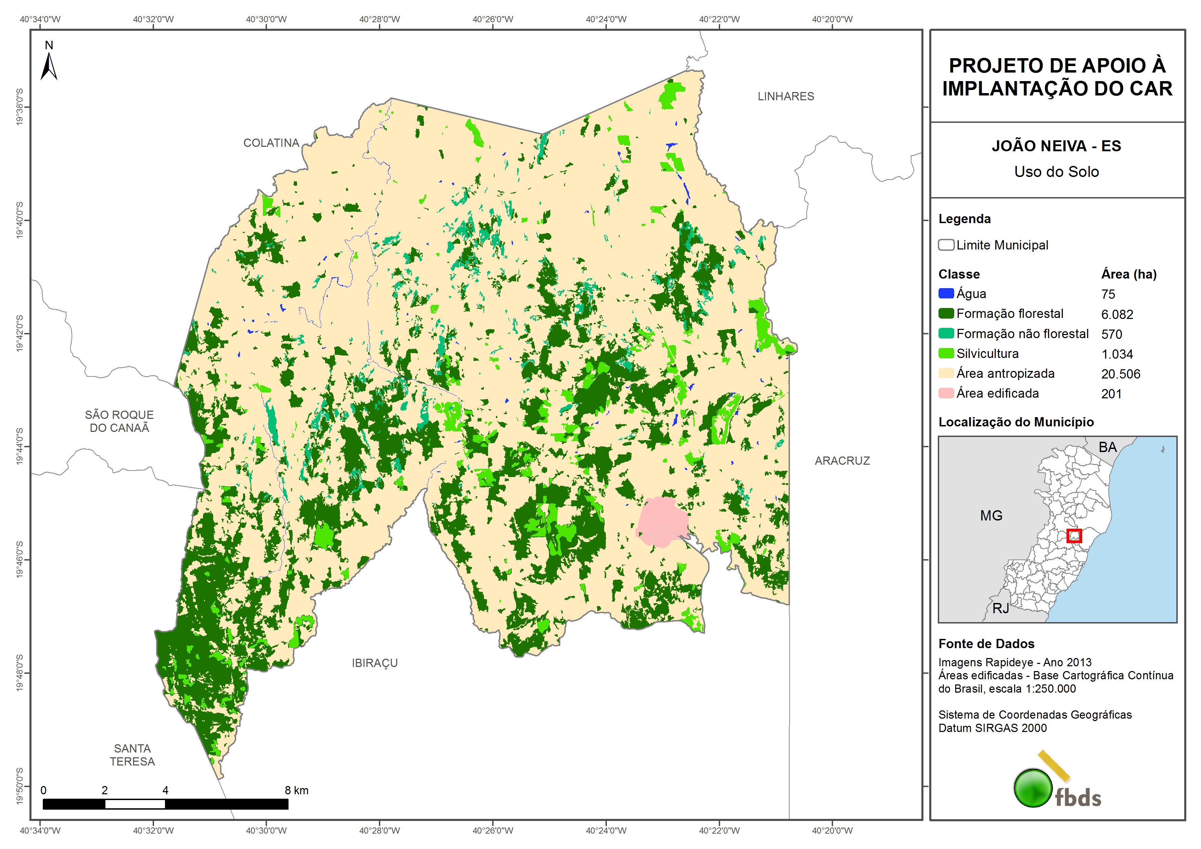Viewport: 1201px width, 849px height.
Task: Click the Área antropizada beige swatch
Action: (946, 373)
